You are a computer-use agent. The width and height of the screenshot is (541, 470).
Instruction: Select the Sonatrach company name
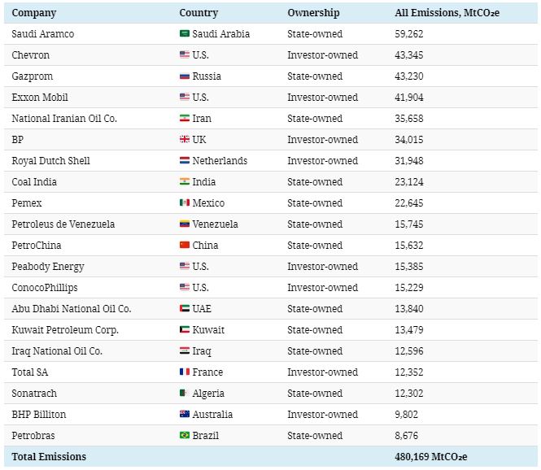point(34,394)
